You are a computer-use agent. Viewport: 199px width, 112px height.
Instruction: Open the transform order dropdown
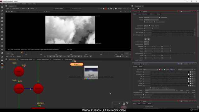pos(146,42)
